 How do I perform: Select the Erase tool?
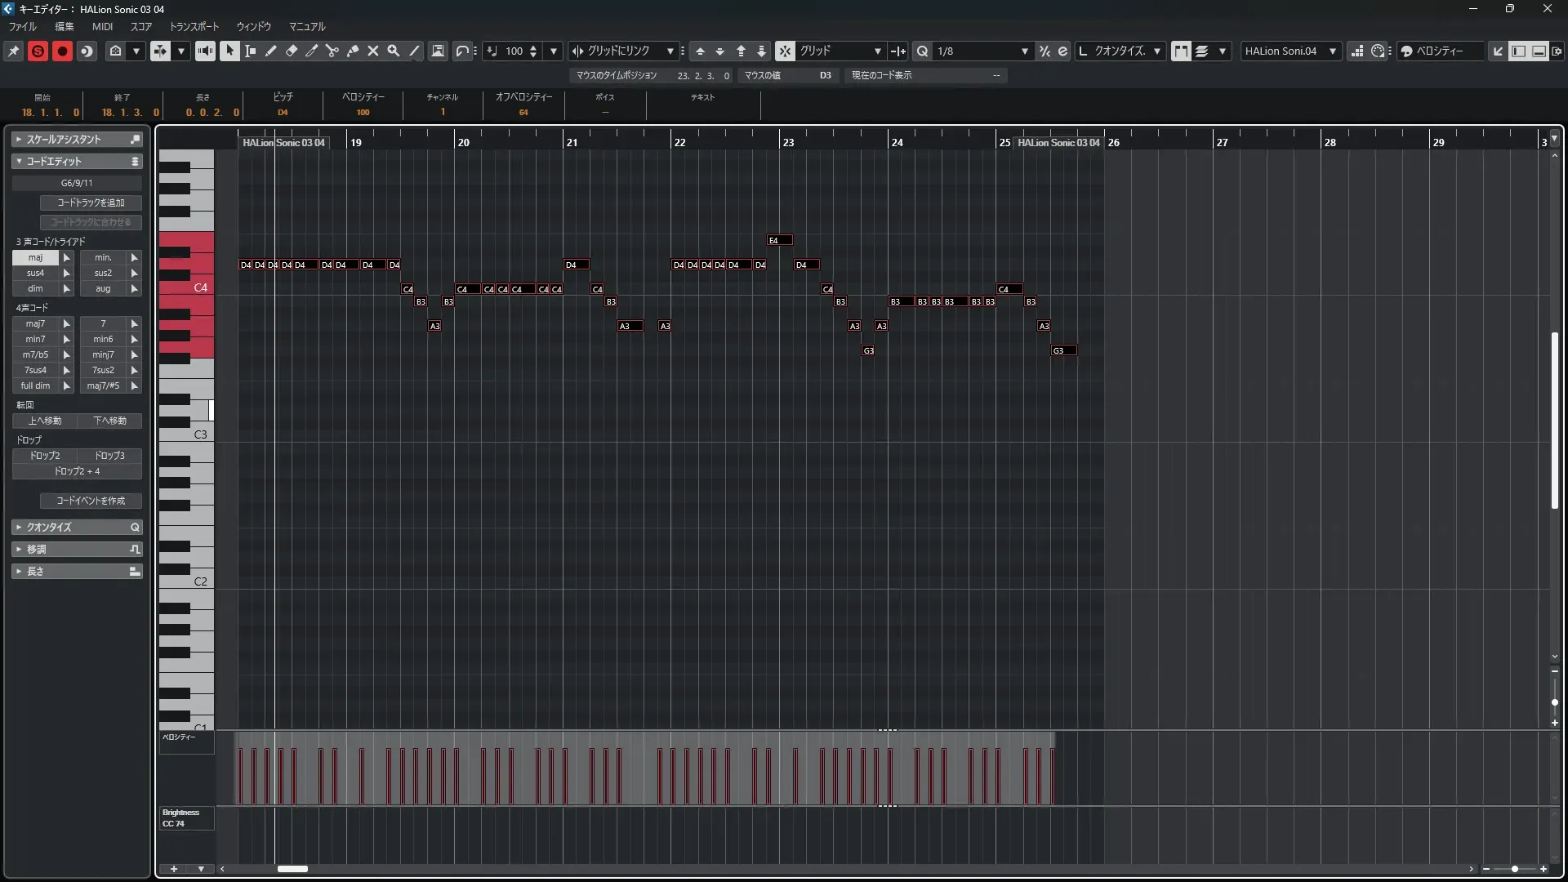point(292,51)
